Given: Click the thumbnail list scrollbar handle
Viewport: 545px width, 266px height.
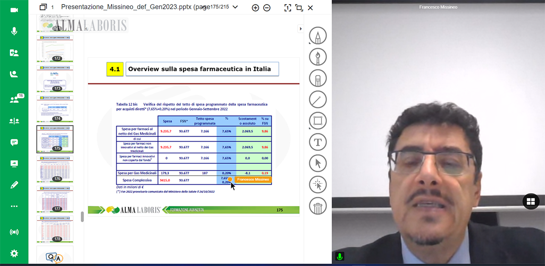Looking at the screenshot, I should click(x=82, y=217).
